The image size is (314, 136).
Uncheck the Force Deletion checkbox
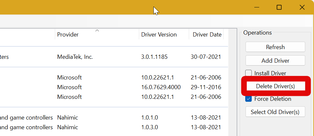248,99
